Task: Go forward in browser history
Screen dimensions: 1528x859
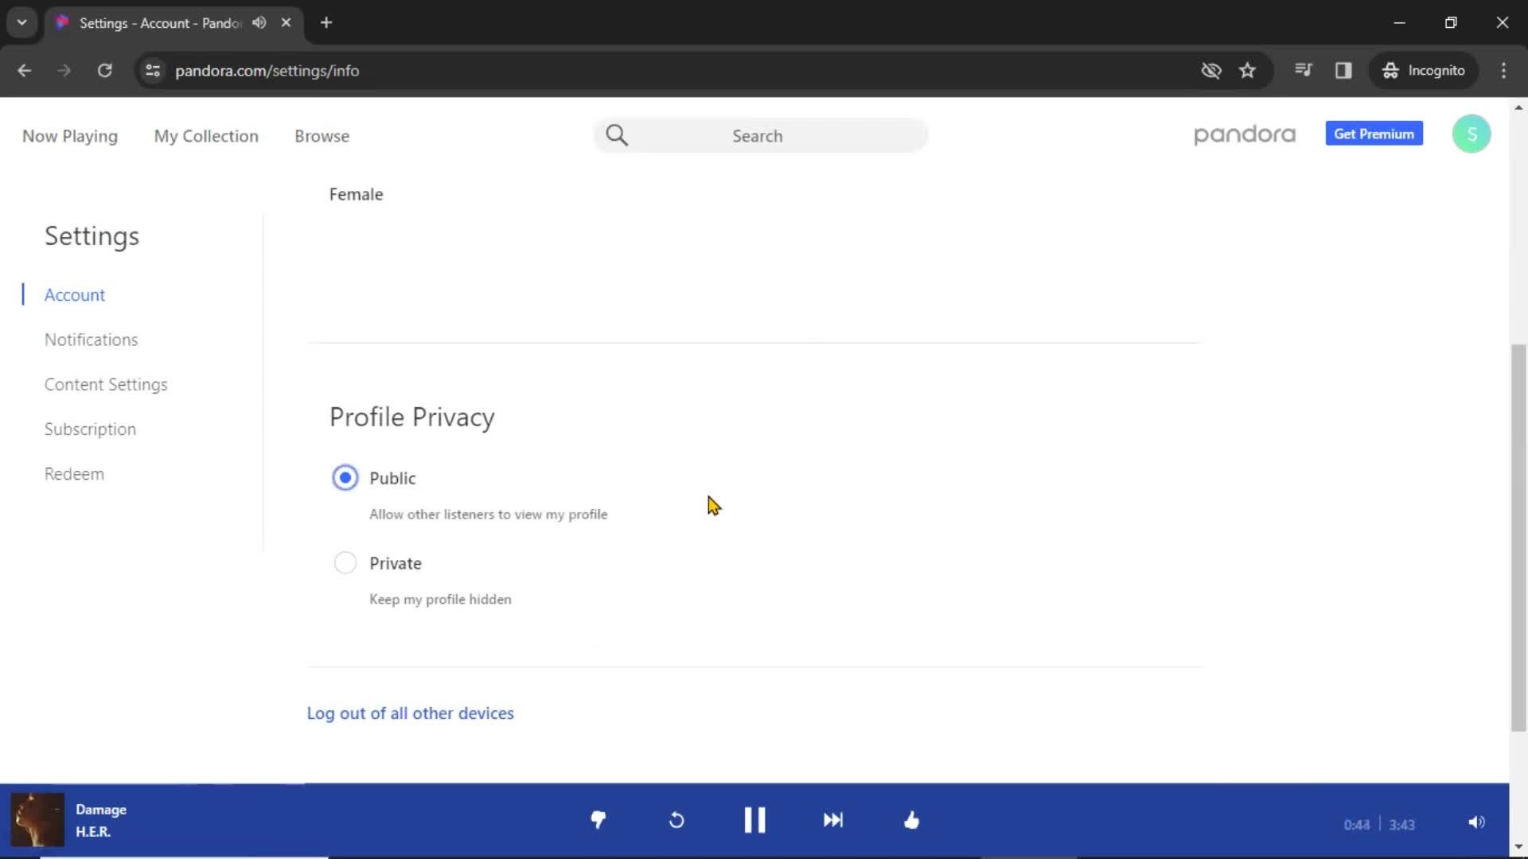Action: coord(64,71)
